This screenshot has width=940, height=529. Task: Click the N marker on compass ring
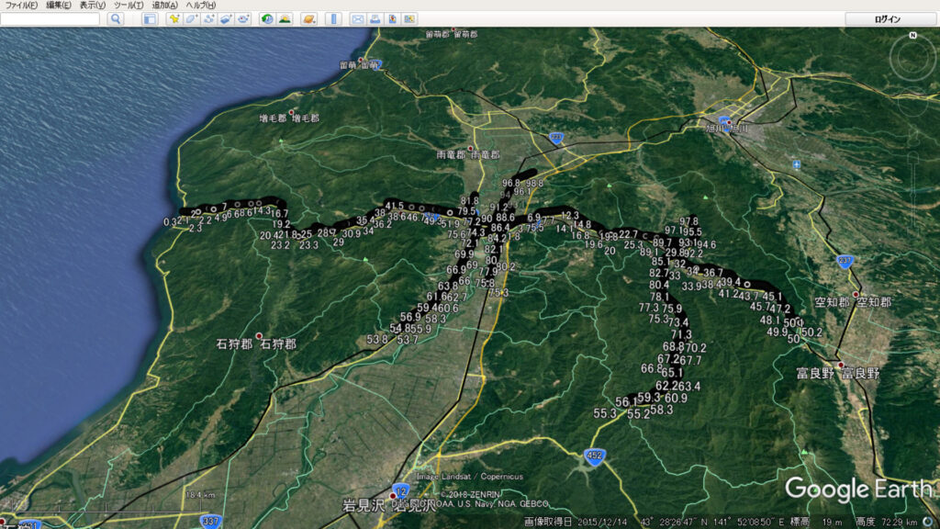coord(912,36)
